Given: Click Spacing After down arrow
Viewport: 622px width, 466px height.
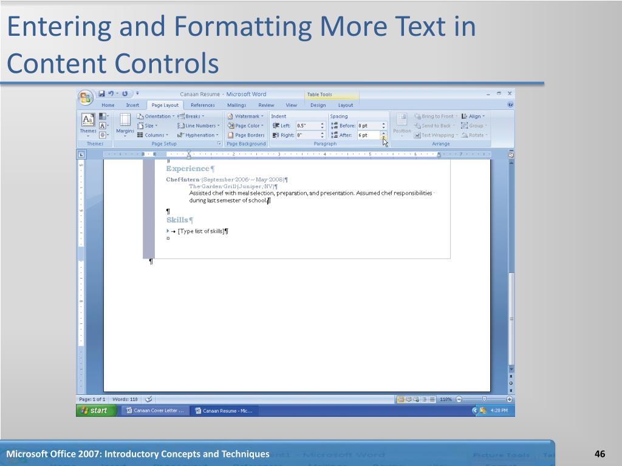Looking at the screenshot, I should coord(384,137).
